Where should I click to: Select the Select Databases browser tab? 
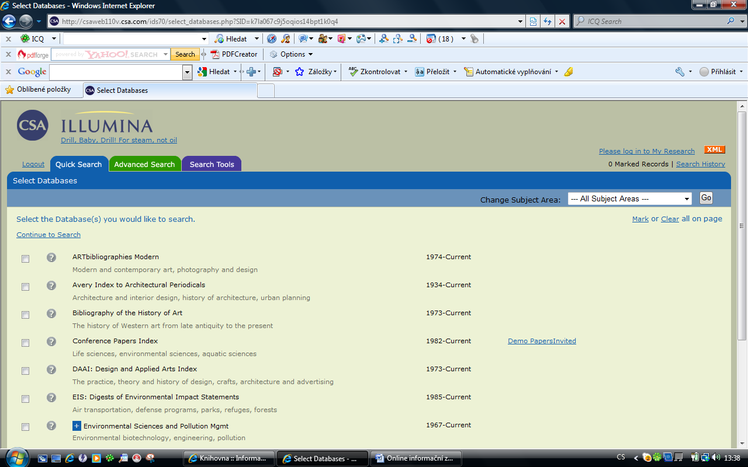[169, 90]
